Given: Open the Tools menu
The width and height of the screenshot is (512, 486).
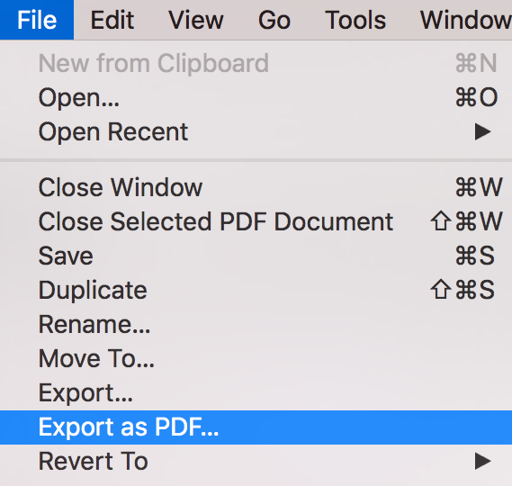Looking at the screenshot, I should point(355,20).
